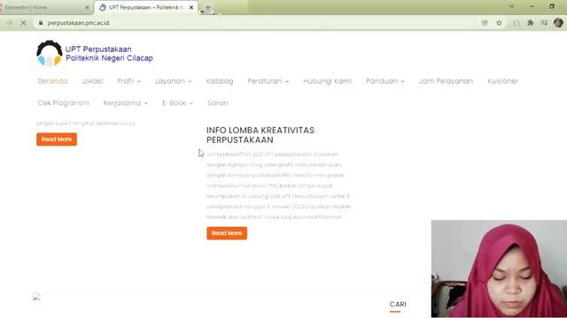The height and width of the screenshot is (318, 567).
Task: Open the Extensions puzzle piece menu
Action: coord(530,23)
